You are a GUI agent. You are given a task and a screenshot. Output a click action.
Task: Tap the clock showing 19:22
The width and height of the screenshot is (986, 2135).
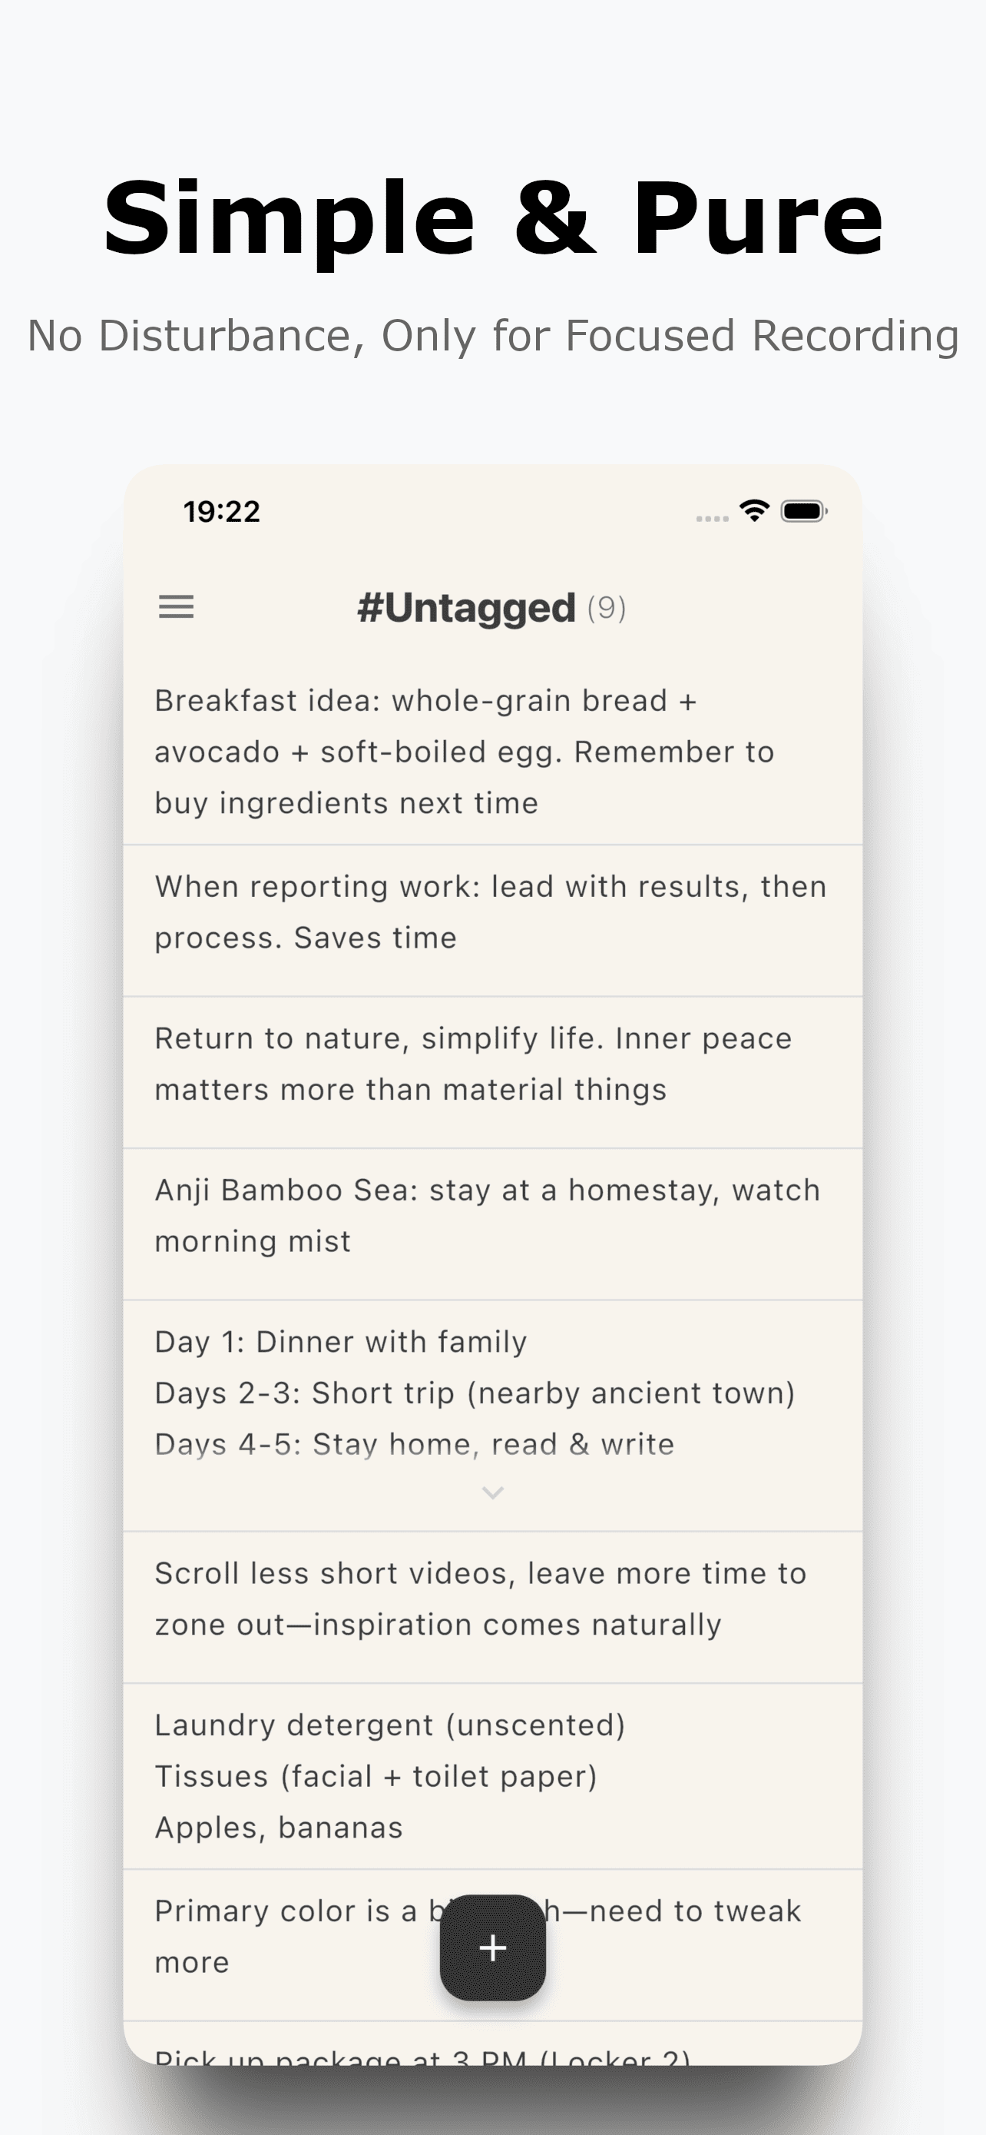click(x=221, y=510)
